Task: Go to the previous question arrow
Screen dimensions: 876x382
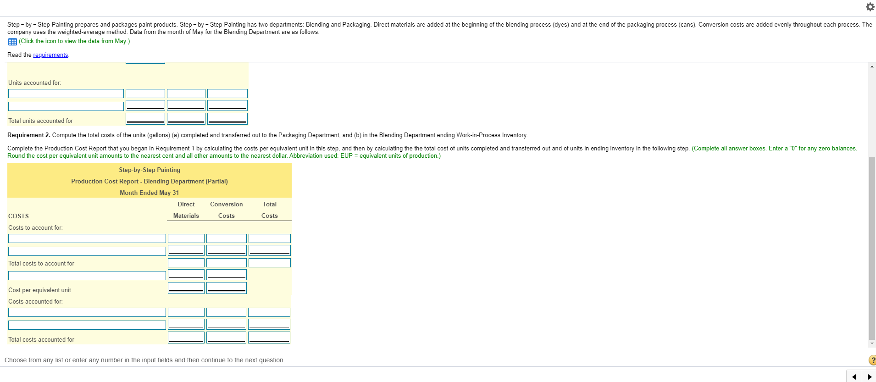Action: 854,377
